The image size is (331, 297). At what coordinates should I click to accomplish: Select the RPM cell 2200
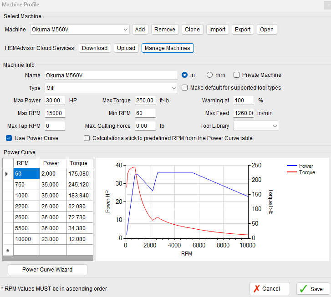[x=26, y=206]
